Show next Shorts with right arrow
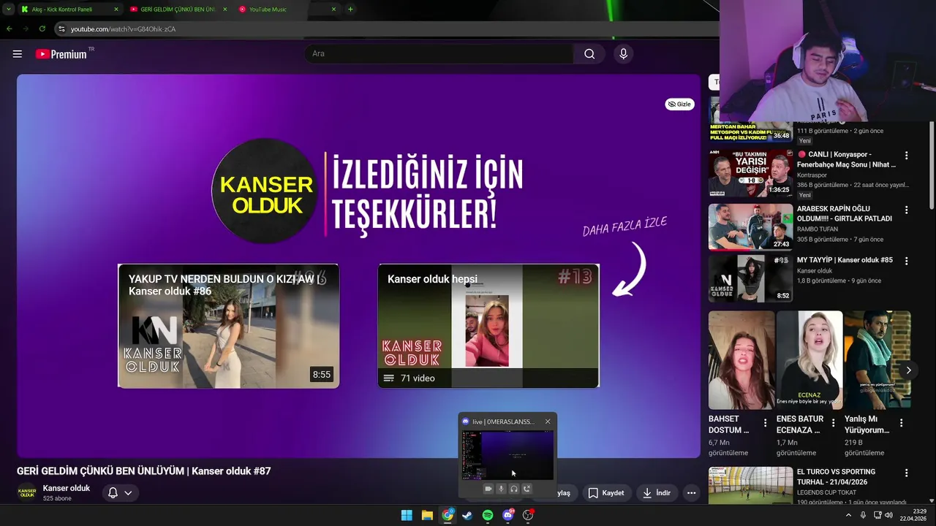 point(908,370)
